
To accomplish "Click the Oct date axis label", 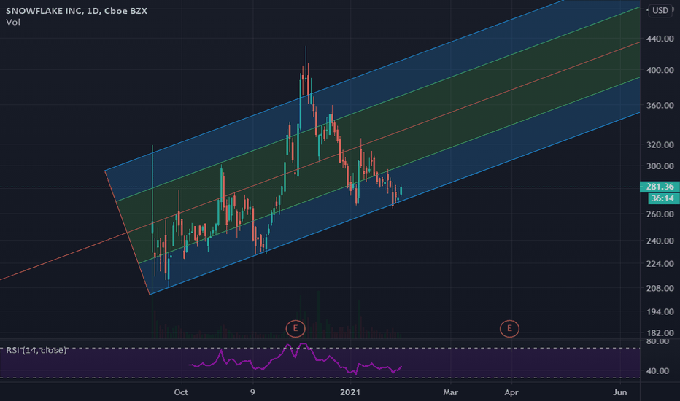I will tap(181, 392).
